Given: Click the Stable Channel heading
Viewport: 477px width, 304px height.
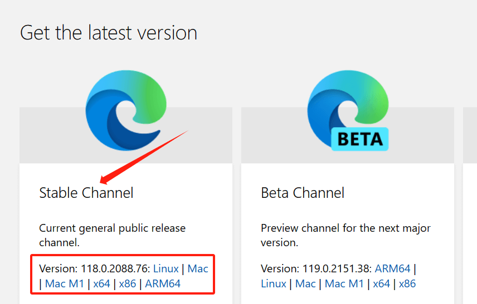Looking at the screenshot, I should tap(86, 193).
